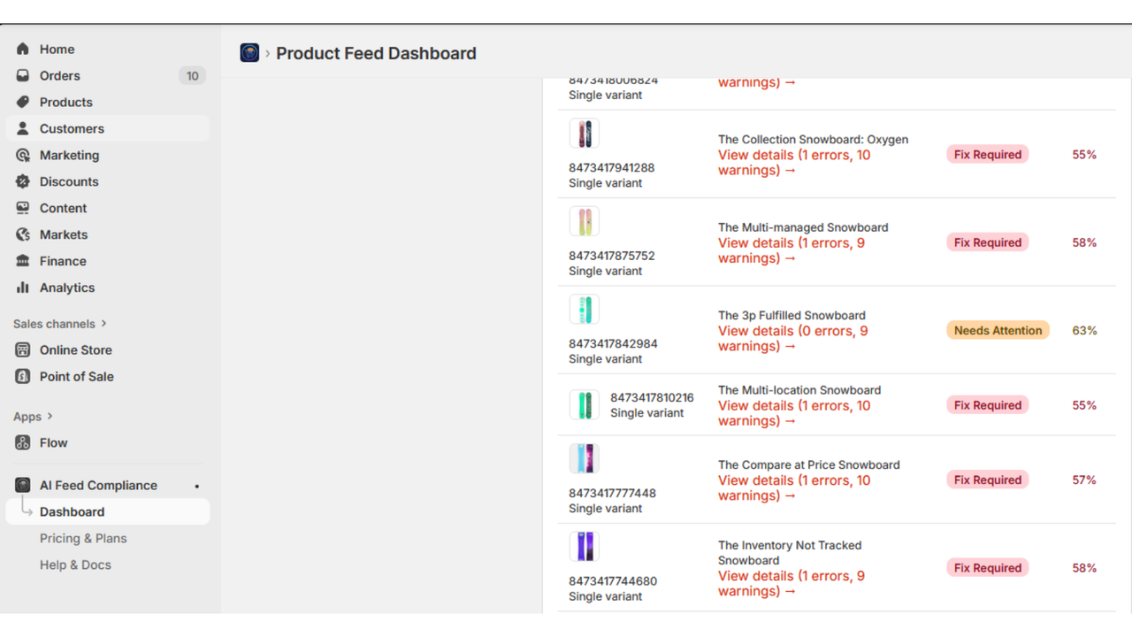Expand the Apps section chevron
1132x637 pixels.
point(50,416)
